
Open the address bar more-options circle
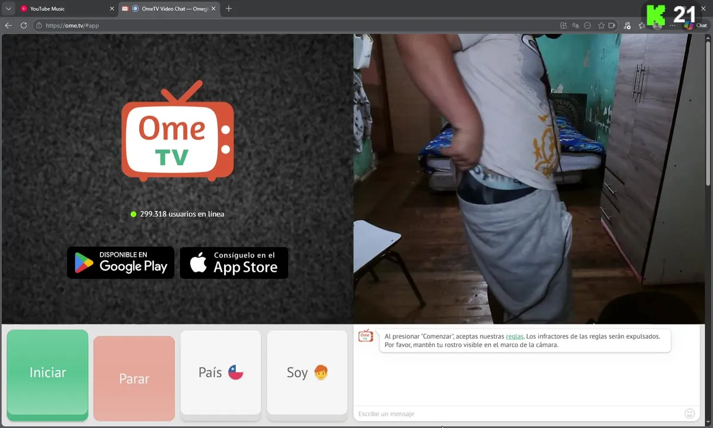point(588,26)
